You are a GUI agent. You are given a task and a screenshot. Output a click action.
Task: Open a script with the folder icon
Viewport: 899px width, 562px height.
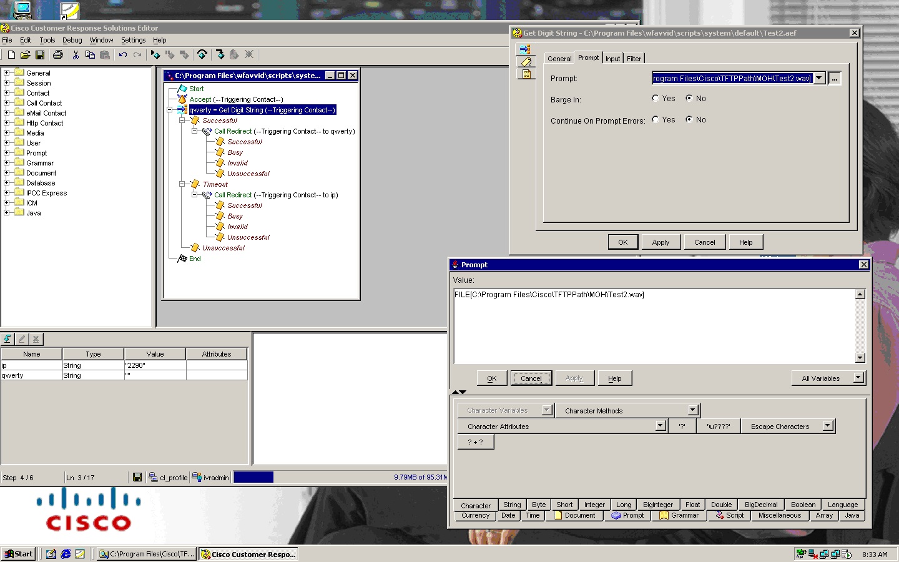click(x=26, y=55)
